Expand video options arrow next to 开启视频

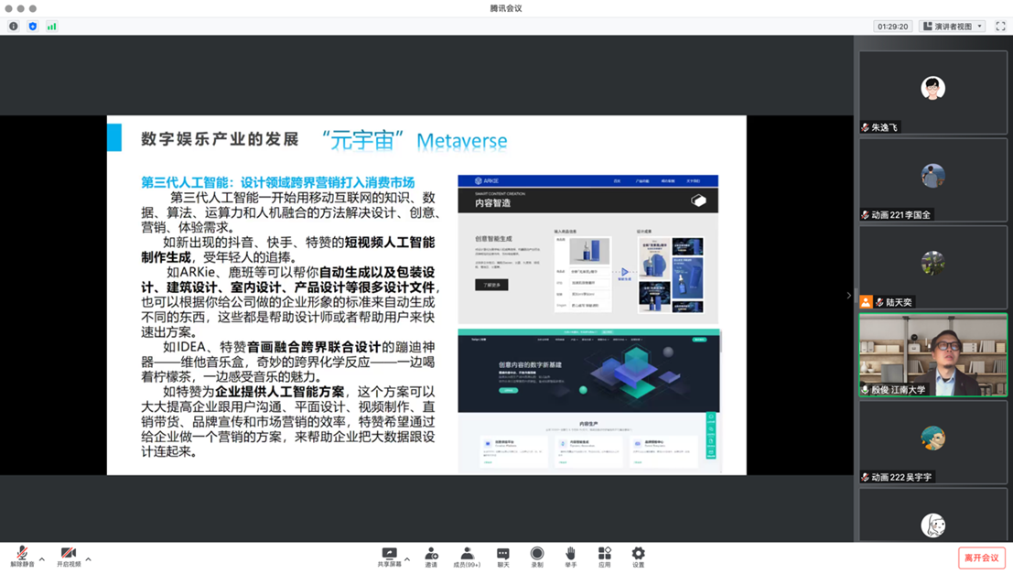(88, 559)
